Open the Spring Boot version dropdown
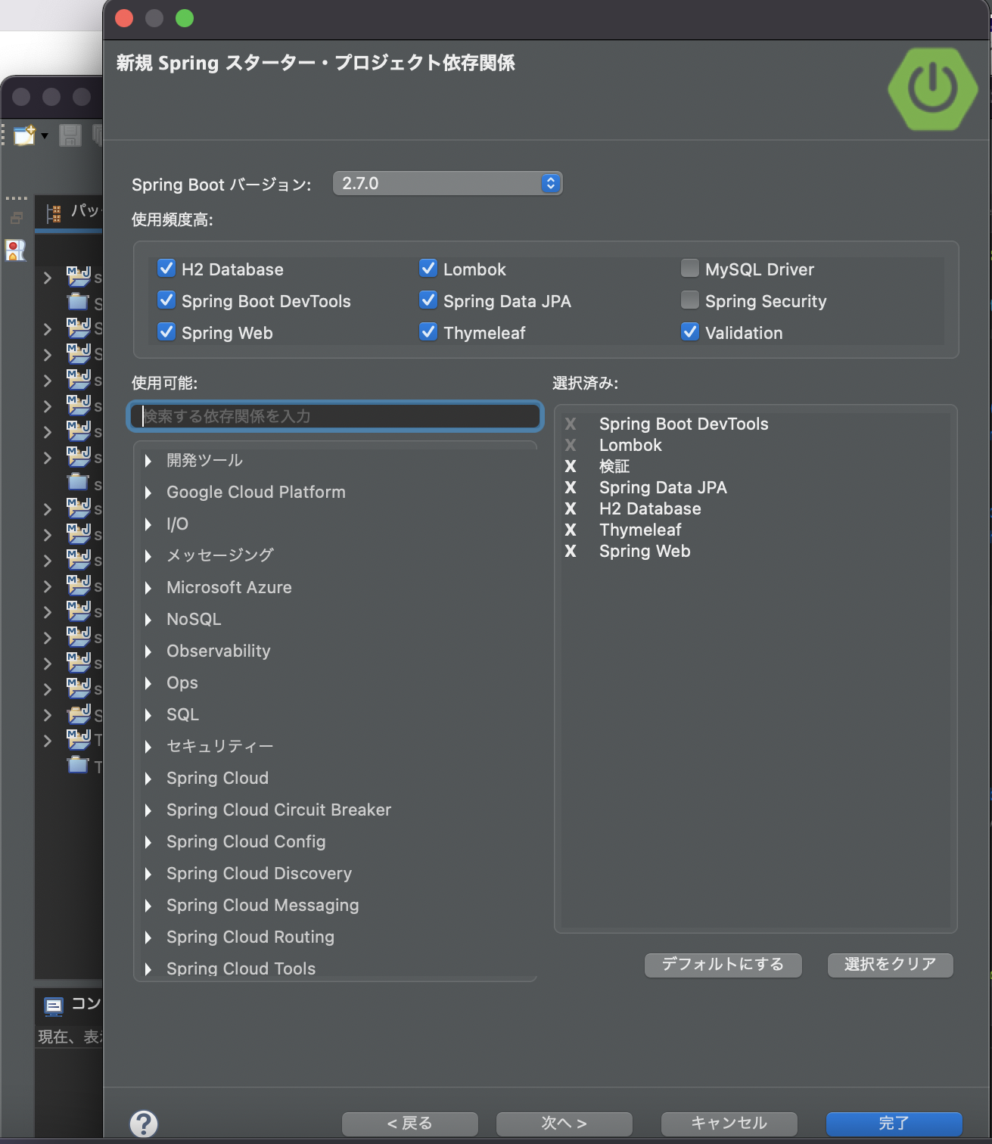The width and height of the screenshot is (992, 1144). 447,184
